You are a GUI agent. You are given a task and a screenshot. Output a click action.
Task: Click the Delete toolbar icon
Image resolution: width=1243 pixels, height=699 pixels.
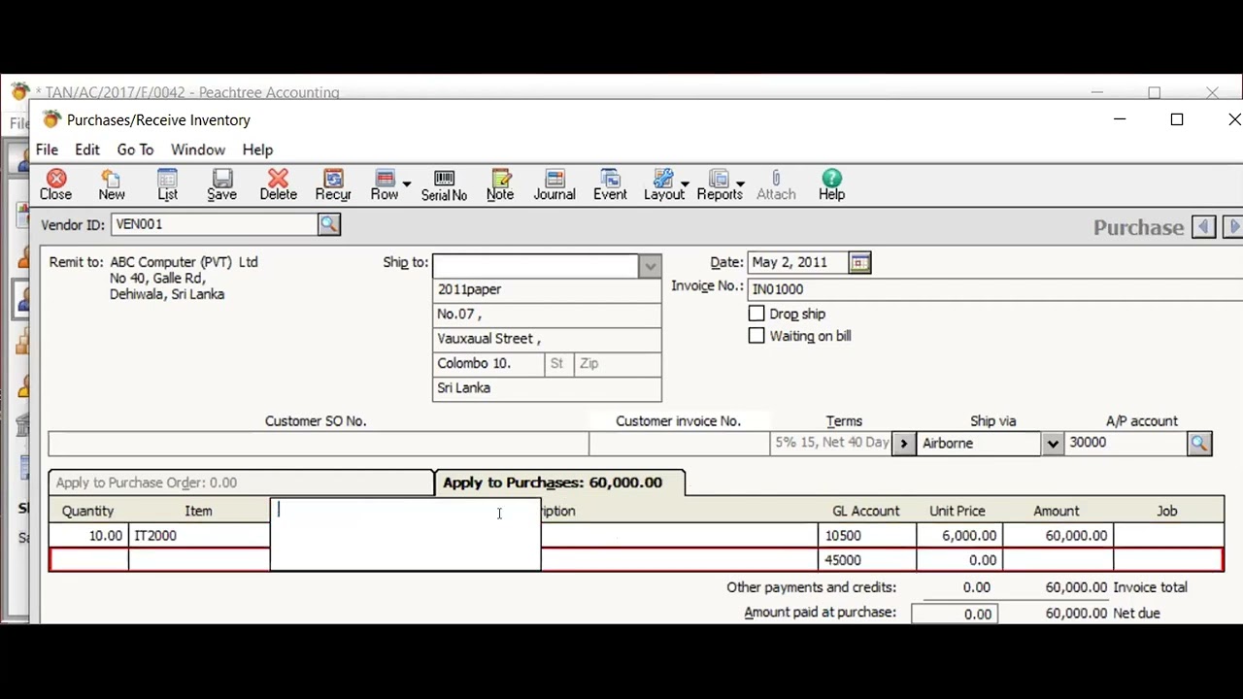coord(278,184)
